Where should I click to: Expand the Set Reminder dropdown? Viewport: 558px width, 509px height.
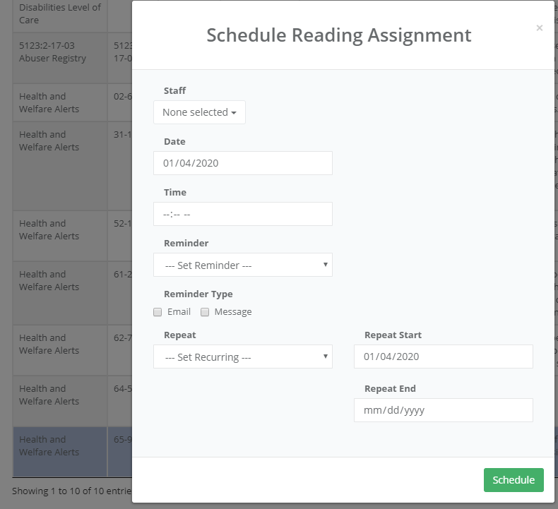click(242, 265)
